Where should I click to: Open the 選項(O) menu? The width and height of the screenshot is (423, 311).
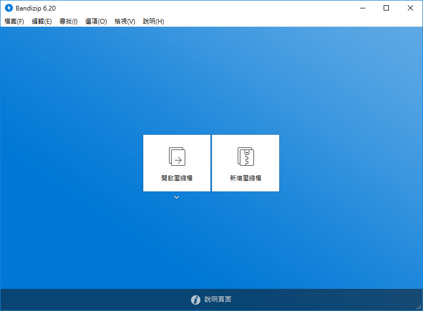pos(96,22)
